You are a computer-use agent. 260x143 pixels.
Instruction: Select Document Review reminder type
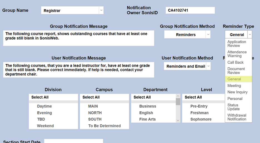[238, 71]
